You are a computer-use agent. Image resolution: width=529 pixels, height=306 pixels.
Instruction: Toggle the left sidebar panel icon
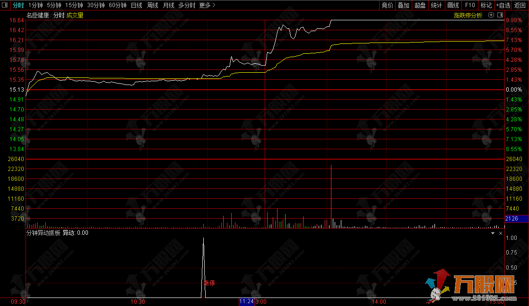coord(5,5)
